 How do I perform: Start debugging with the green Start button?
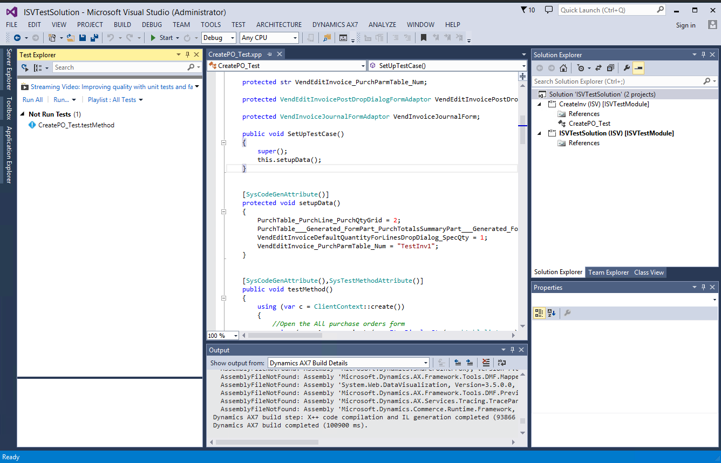pos(162,38)
